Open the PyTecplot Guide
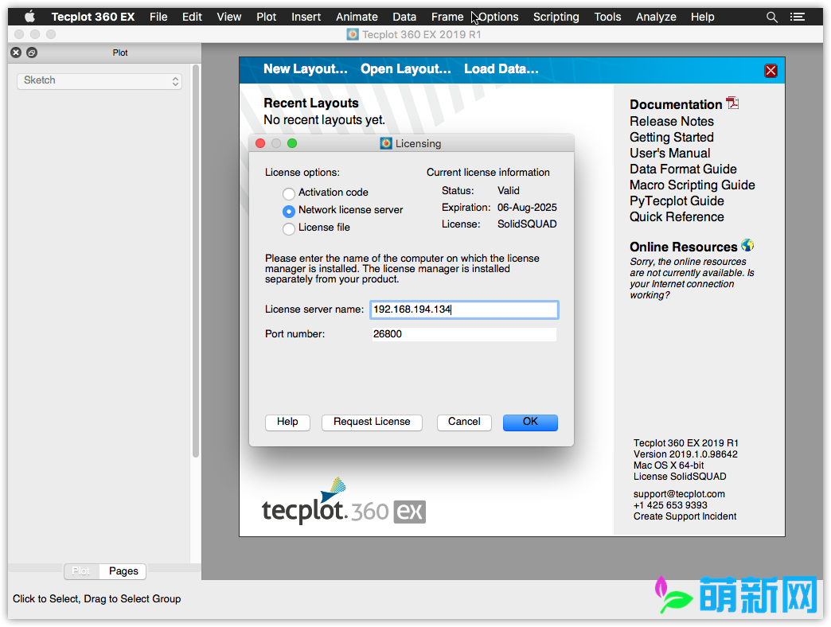 tap(677, 201)
